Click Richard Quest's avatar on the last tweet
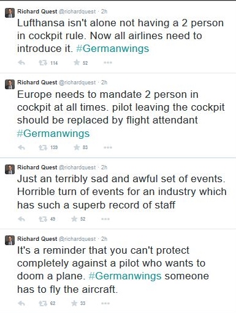Viewport: 236px width, 313px height. tap(10, 240)
